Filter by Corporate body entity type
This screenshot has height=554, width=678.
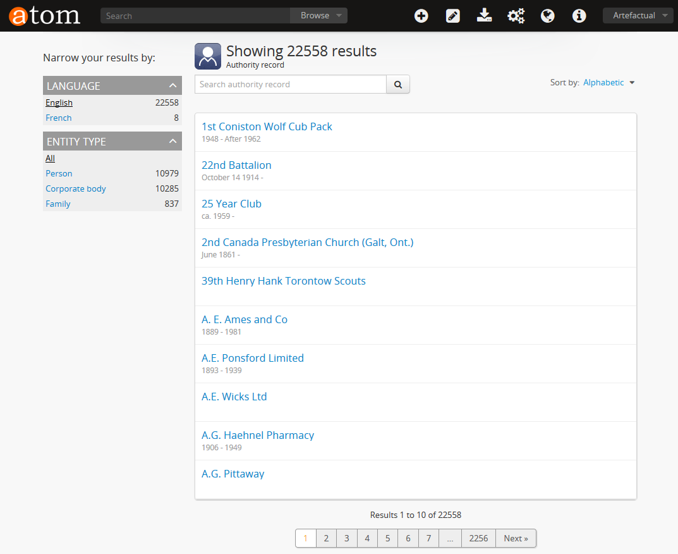76,189
